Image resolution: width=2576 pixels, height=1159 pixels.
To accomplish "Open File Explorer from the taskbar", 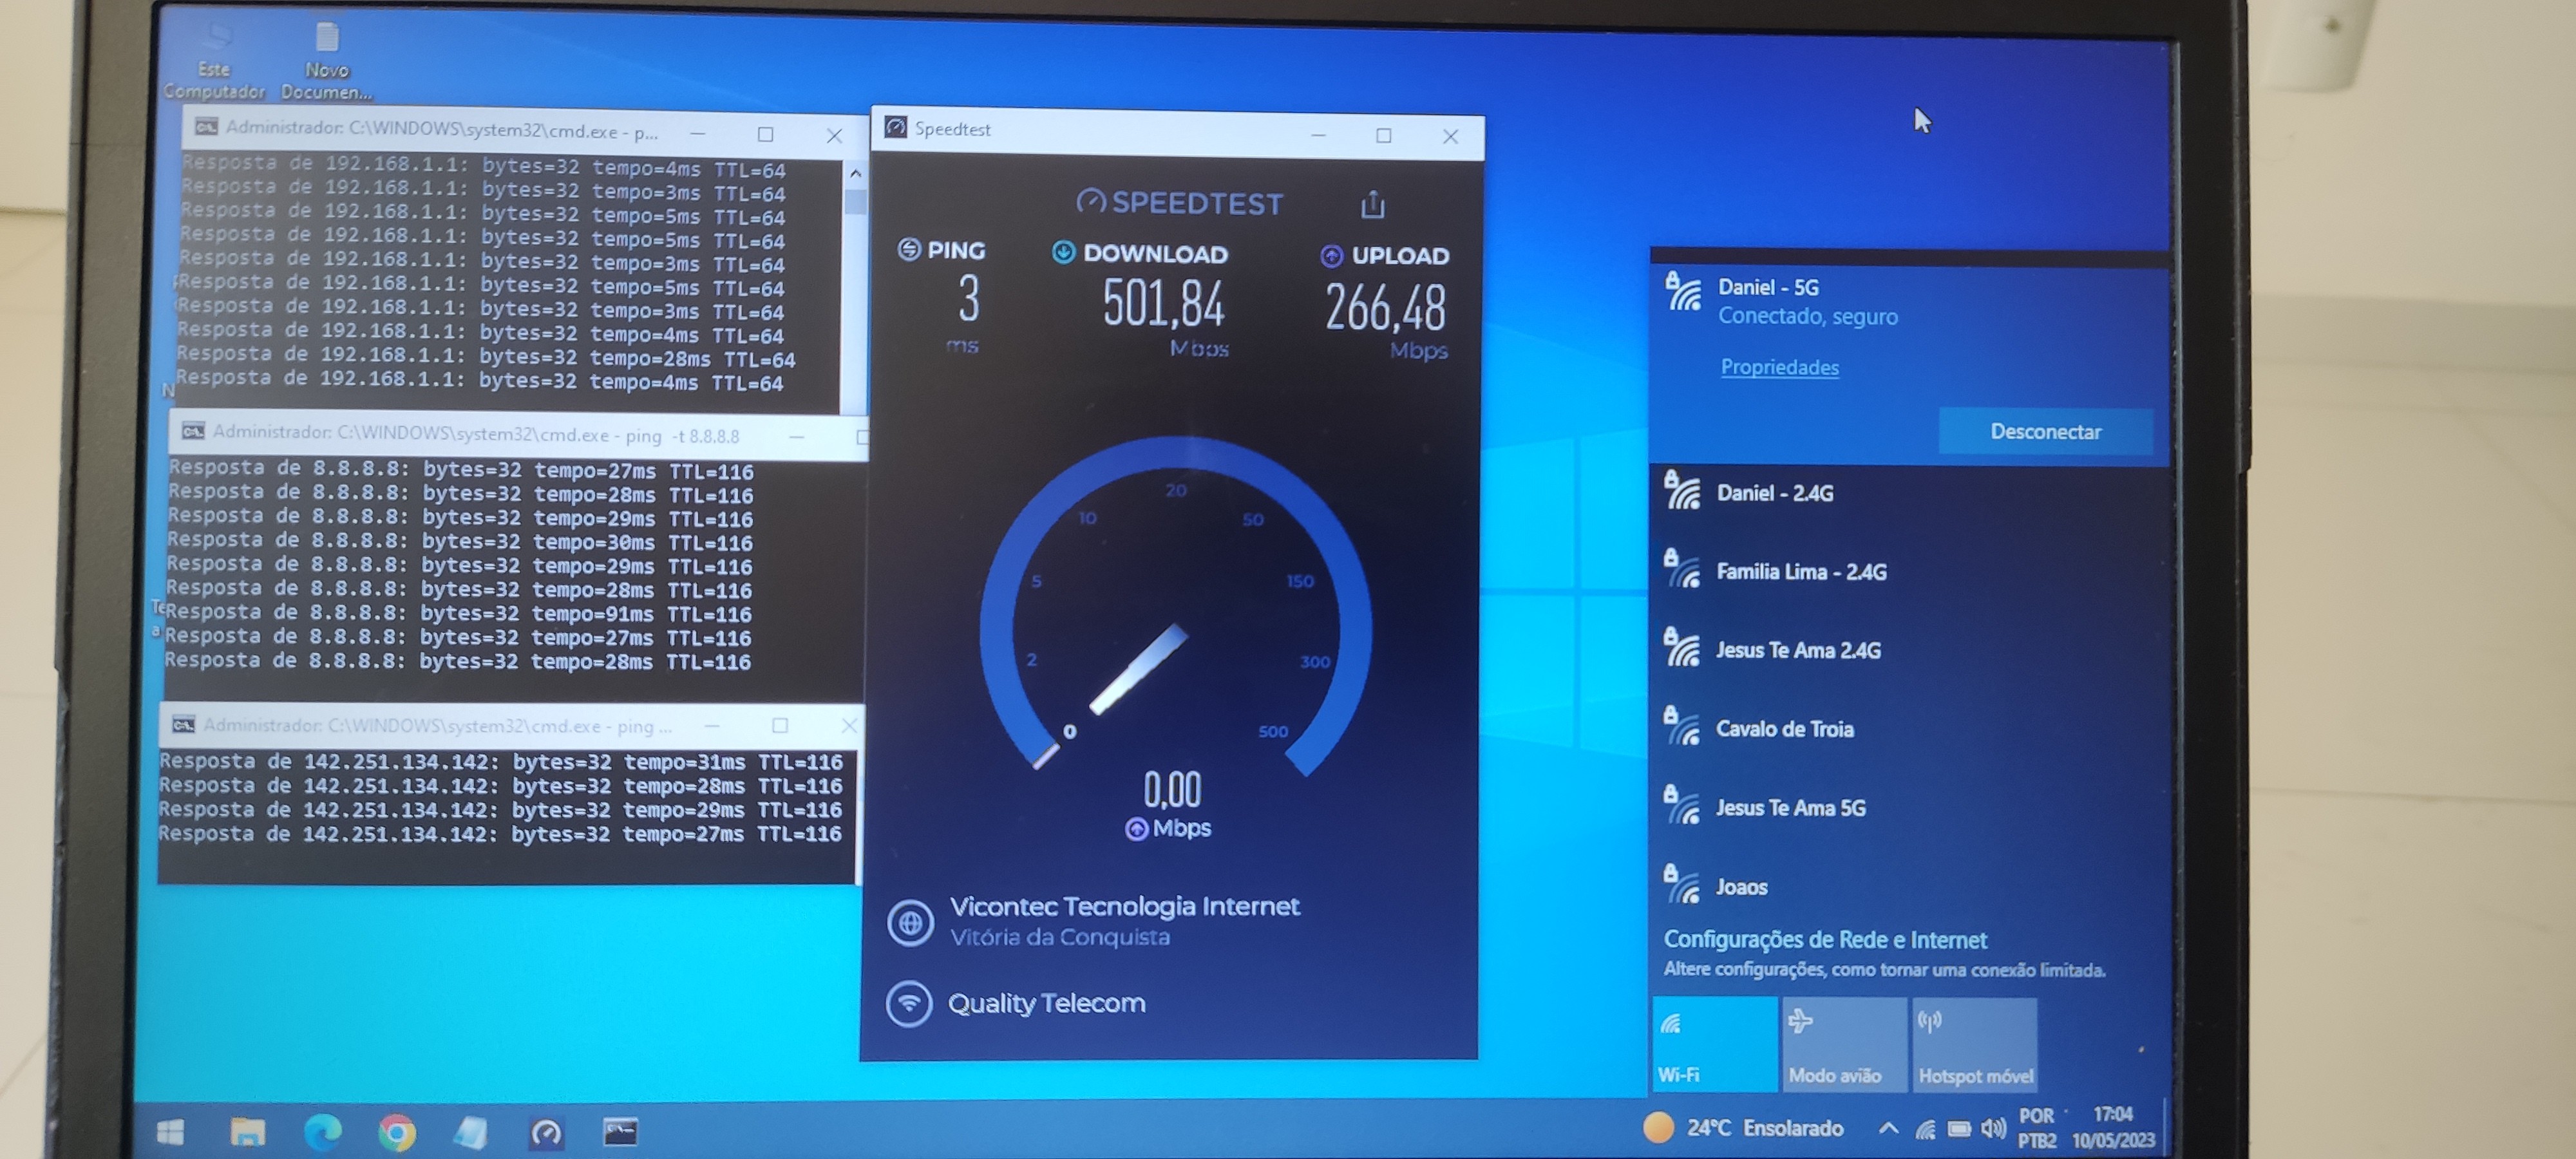I will 247,1132.
